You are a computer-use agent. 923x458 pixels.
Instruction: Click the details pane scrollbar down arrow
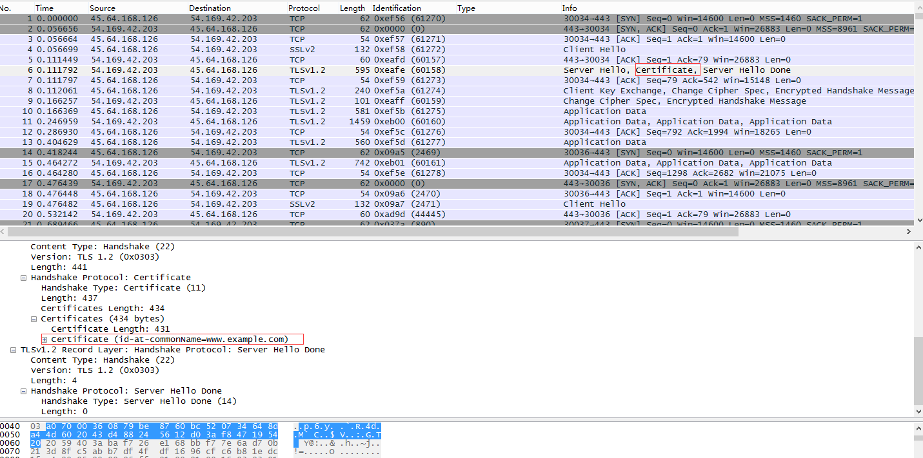click(x=918, y=411)
